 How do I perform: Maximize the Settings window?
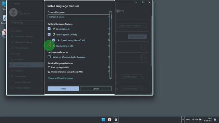pyautogui.click(x=143, y=2)
